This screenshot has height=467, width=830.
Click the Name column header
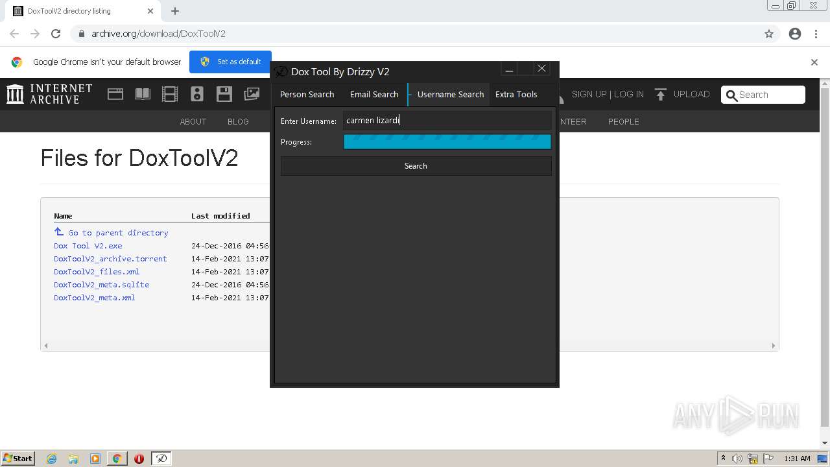click(63, 216)
